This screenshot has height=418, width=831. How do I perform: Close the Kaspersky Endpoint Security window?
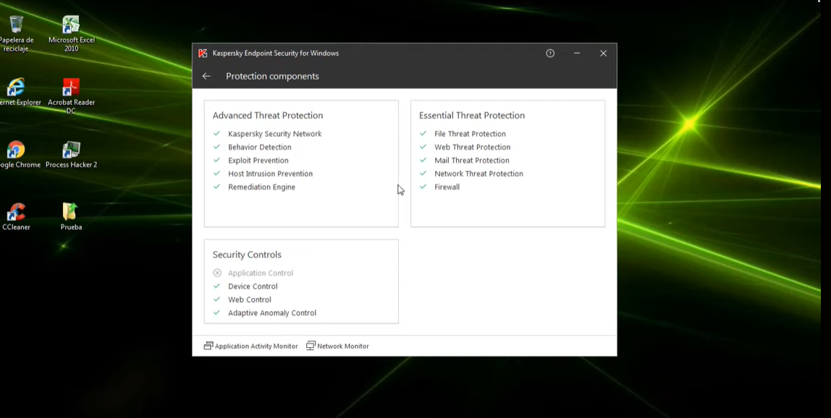tap(603, 53)
